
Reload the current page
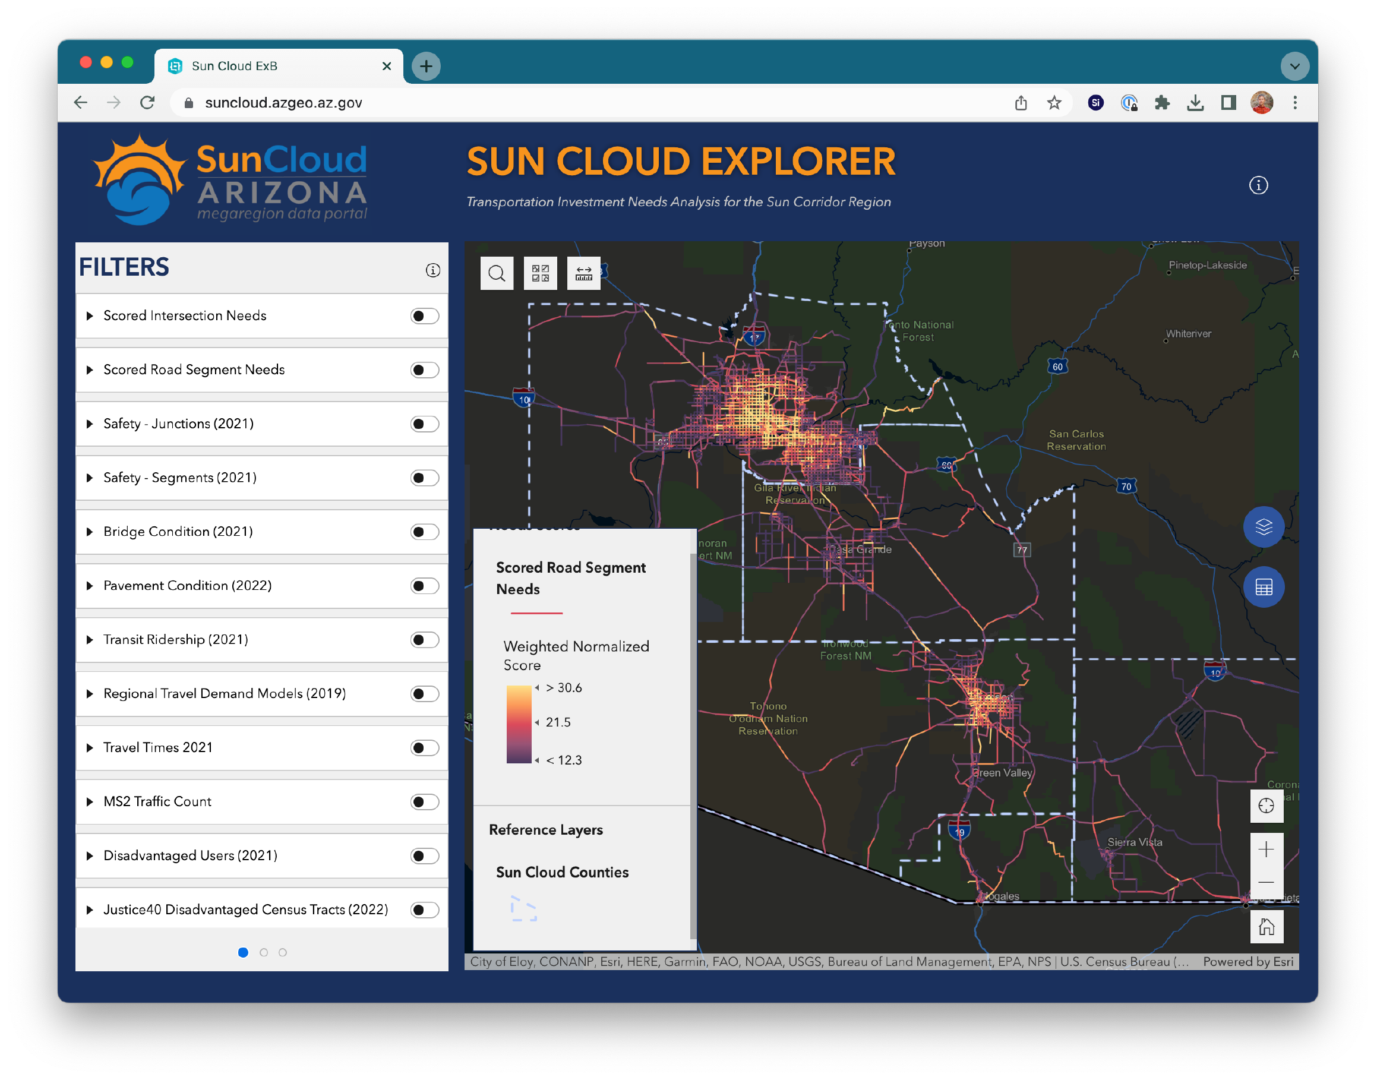pos(147,102)
